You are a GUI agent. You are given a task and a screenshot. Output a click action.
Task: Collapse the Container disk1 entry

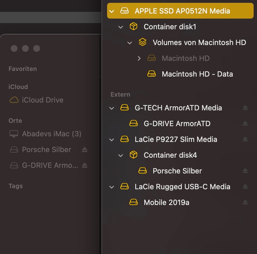click(121, 27)
